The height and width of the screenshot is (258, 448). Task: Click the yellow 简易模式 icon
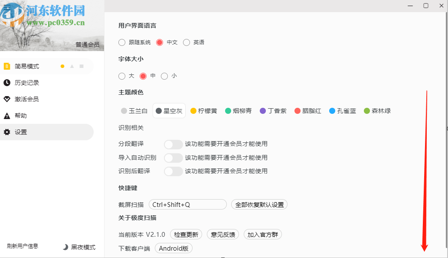point(7,66)
